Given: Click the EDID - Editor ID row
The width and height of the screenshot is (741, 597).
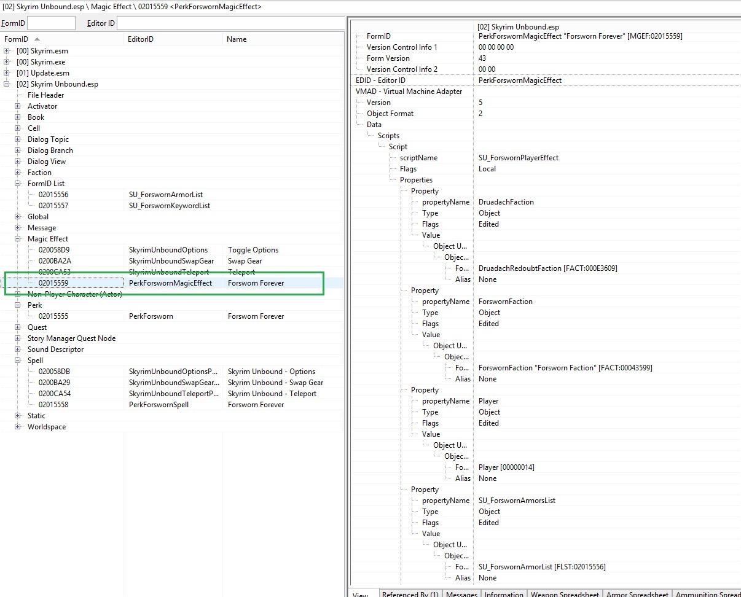Looking at the screenshot, I should tap(546, 80).
